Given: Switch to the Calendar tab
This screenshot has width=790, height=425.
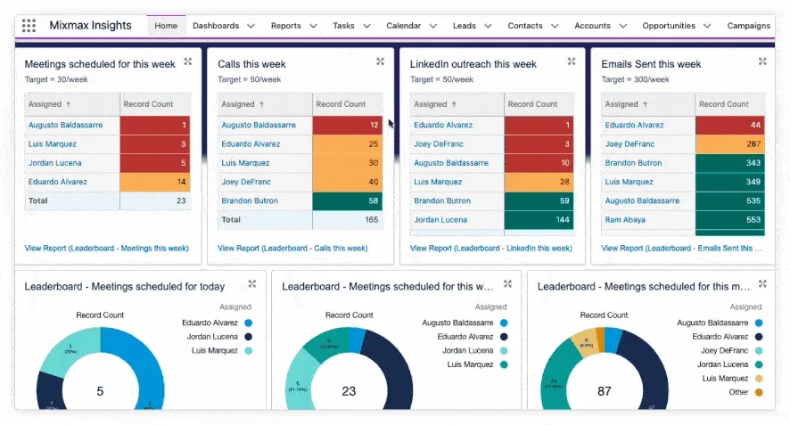Looking at the screenshot, I should (x=404, y=26).
